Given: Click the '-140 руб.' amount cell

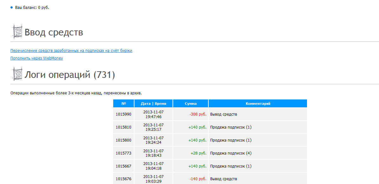Looking at the screenshot, I should 191,179.
